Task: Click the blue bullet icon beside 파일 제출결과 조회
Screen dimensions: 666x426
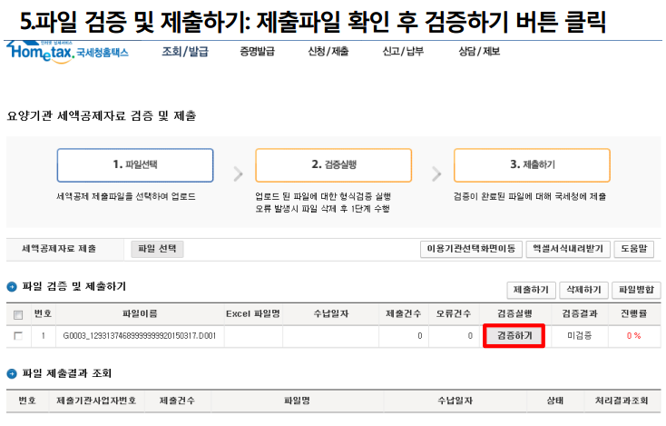Action: [x=12, y=374]
